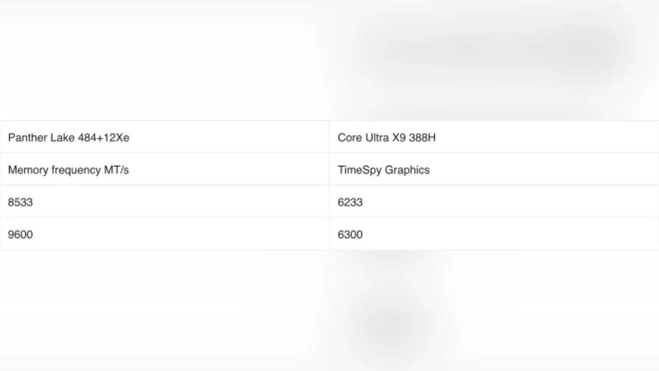Click the 8533 memory frequency value
The height and width of the screenshot is (371, 659).
coord(20,202)
